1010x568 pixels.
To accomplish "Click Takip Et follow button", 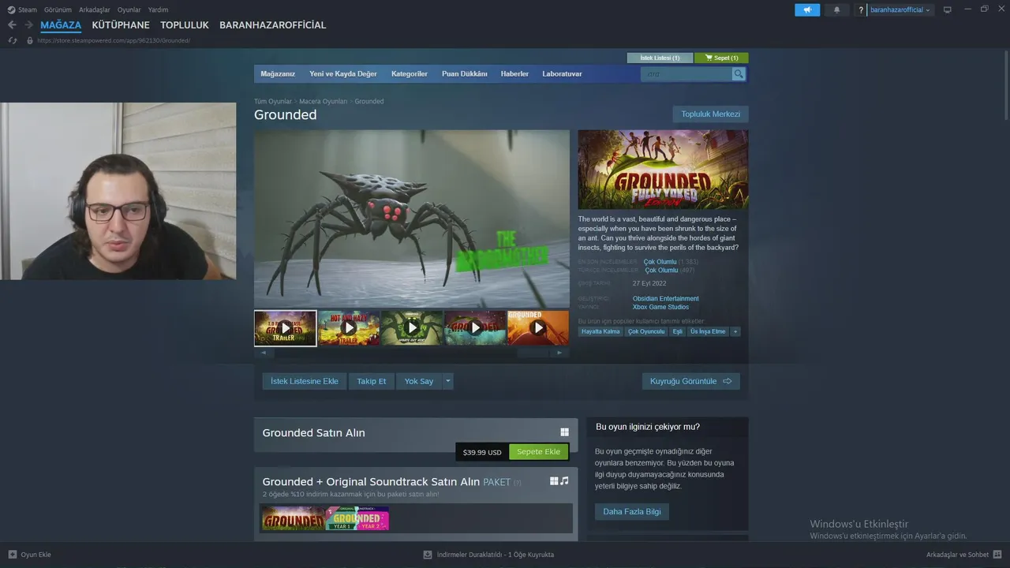I will point(372,381).
